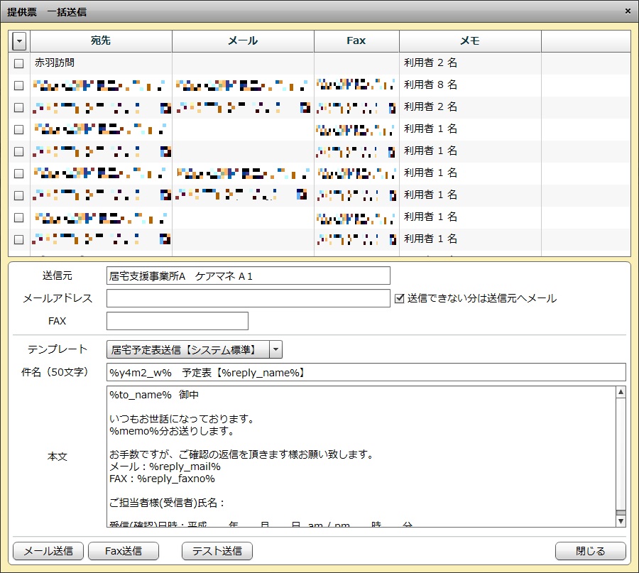The image size is (639, 573).
Task: Click the Fax column header
Action: point(356,41)
